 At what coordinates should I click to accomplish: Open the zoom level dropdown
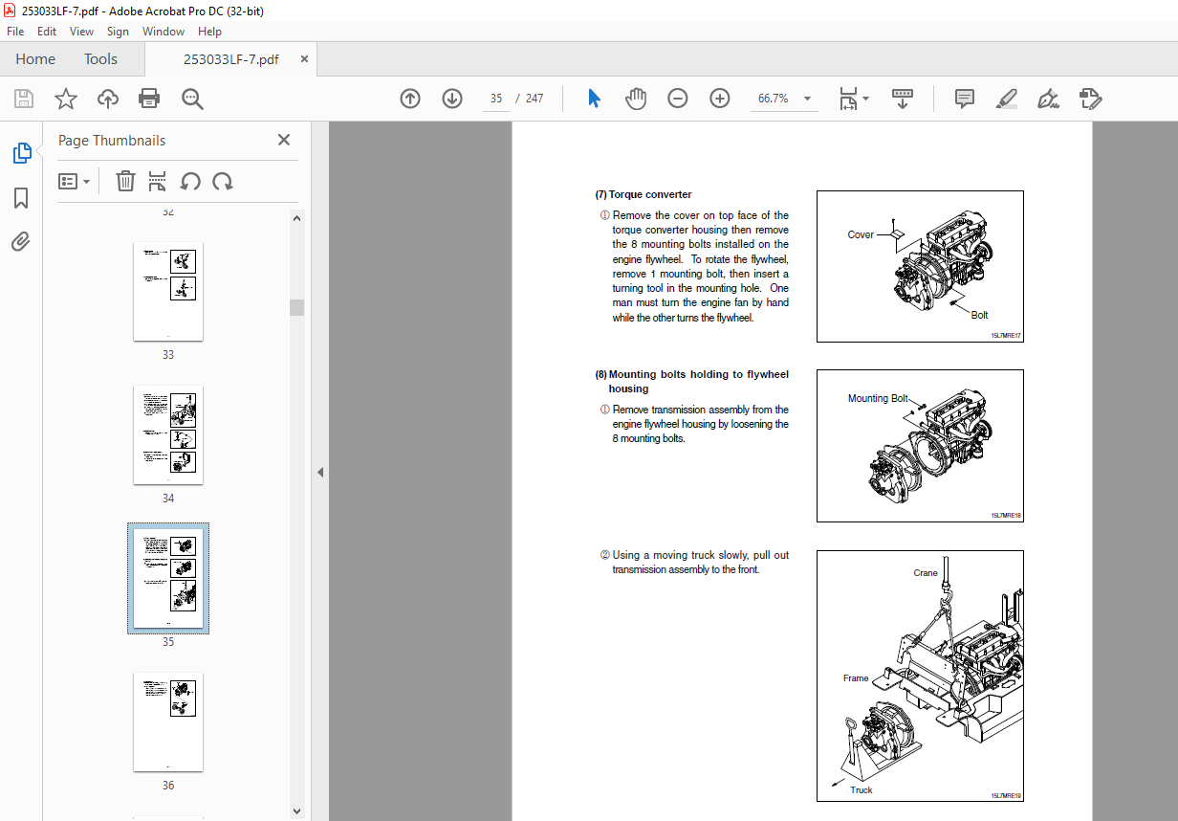click(808, 99)
